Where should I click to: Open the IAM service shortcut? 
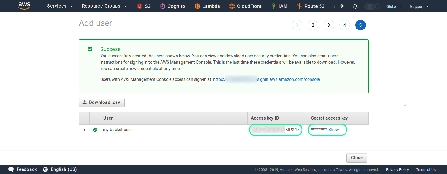pos(279,6)
